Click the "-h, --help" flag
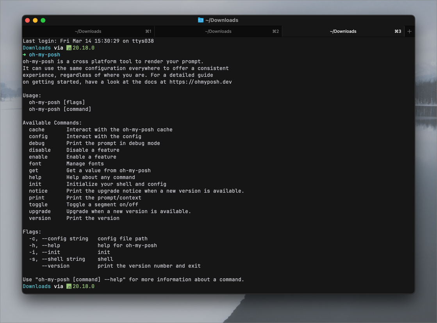 pos(45,245)
